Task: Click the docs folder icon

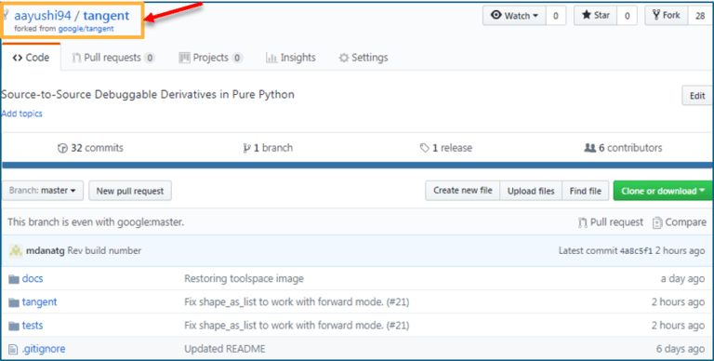Action: coord(14,279)
